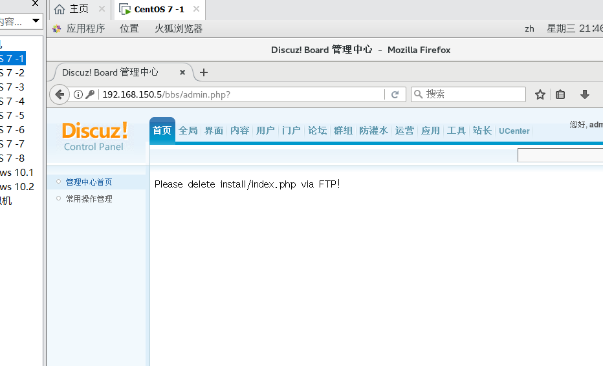Select VM entry ending in 7 -5 in library
This screenshot has height=366, width=603.
[12, 115]
